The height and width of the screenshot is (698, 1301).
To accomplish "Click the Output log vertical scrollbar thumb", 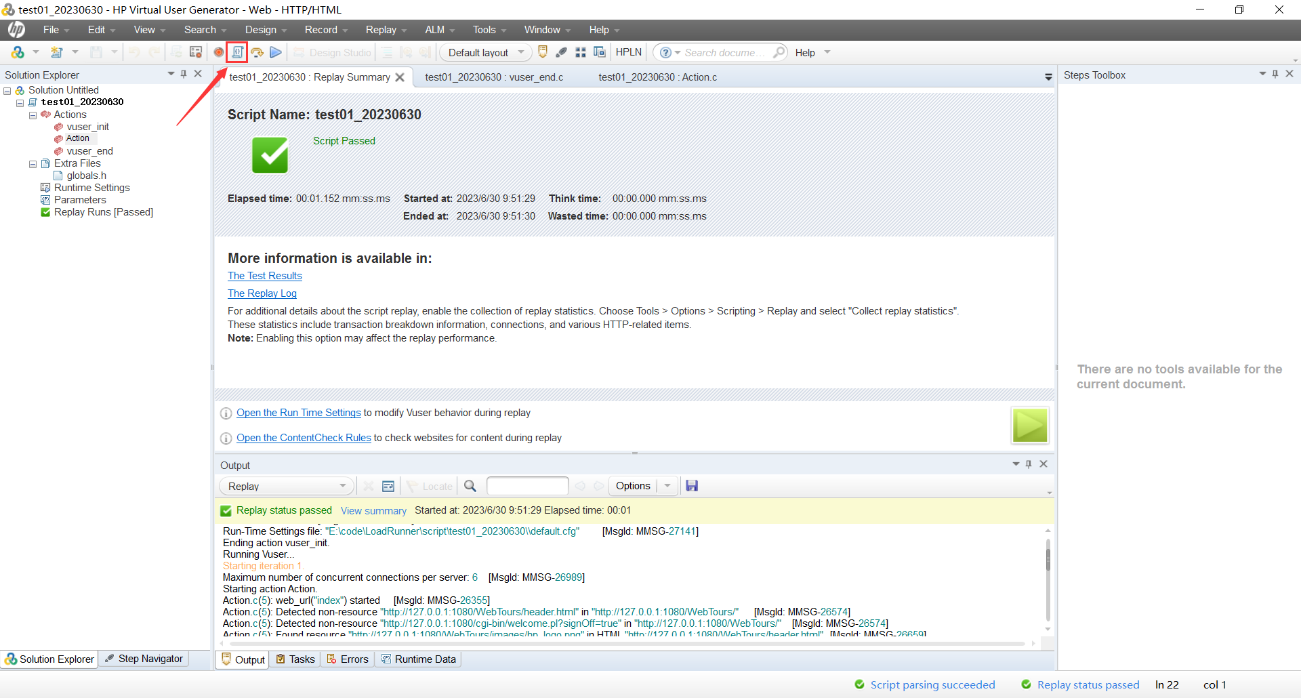I will click(x=1048, y=560).
